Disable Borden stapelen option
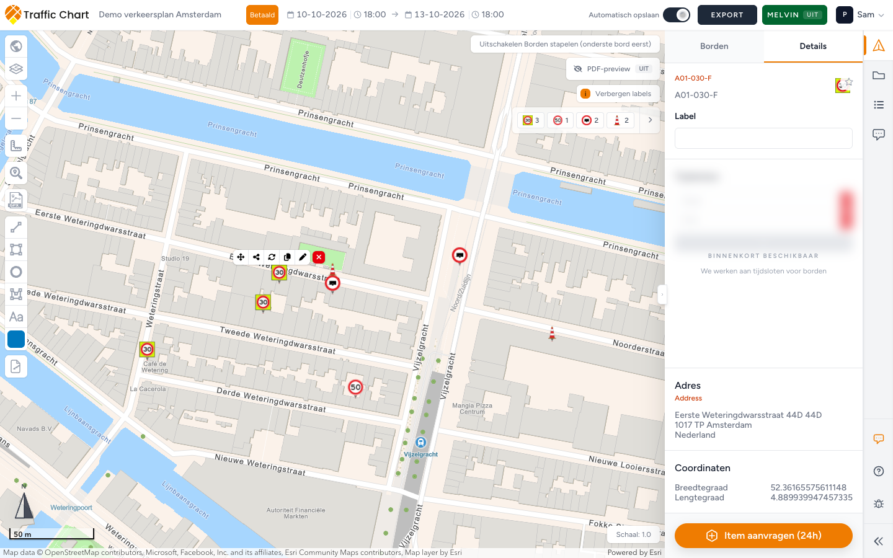The height and width of the screenshot is (558, 893). pyautogui.click(x=564, y=44)
